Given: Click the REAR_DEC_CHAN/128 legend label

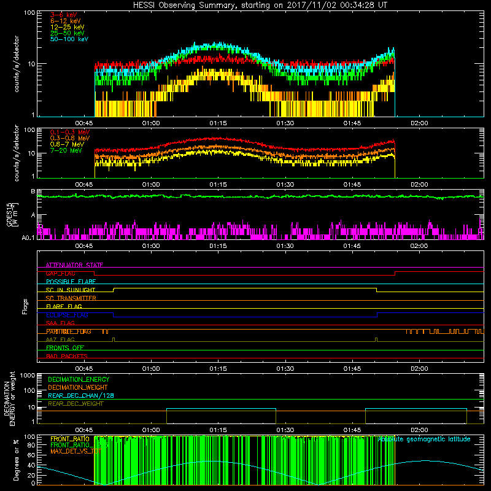Looking at the screenshot, I should click(x=81, y=395).
